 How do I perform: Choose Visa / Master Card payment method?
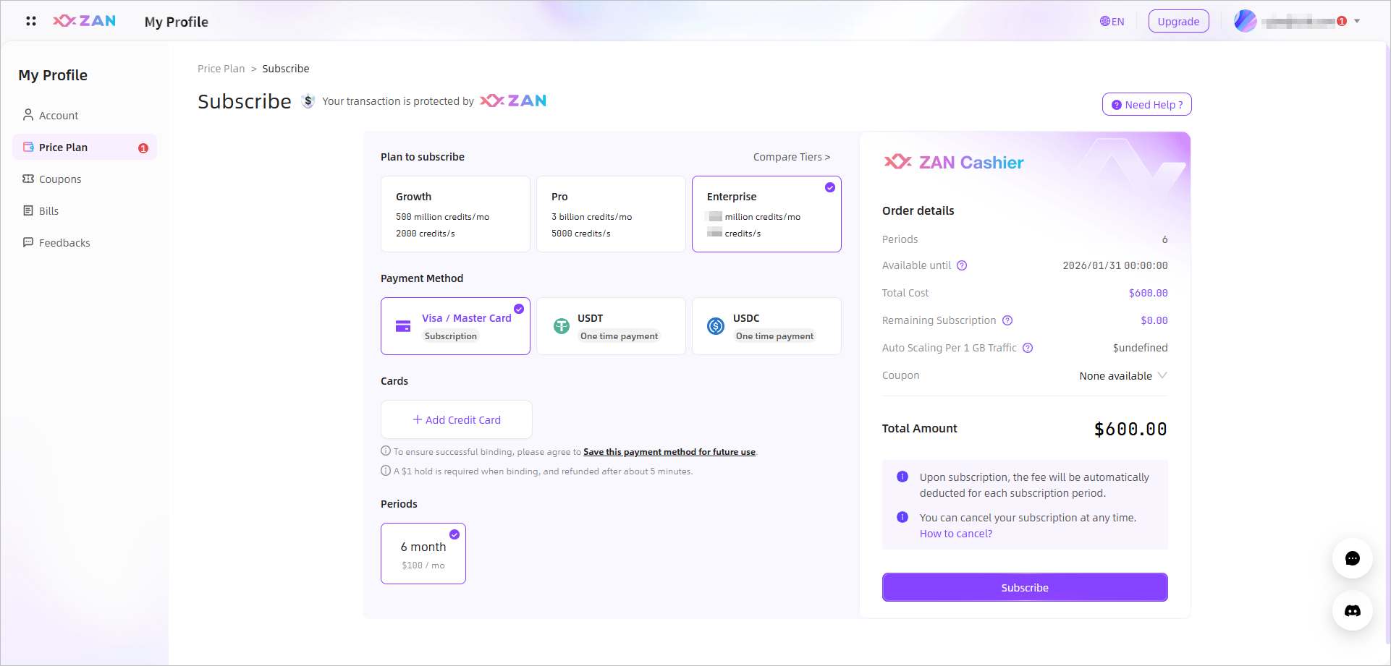click(x=455, y=326)
